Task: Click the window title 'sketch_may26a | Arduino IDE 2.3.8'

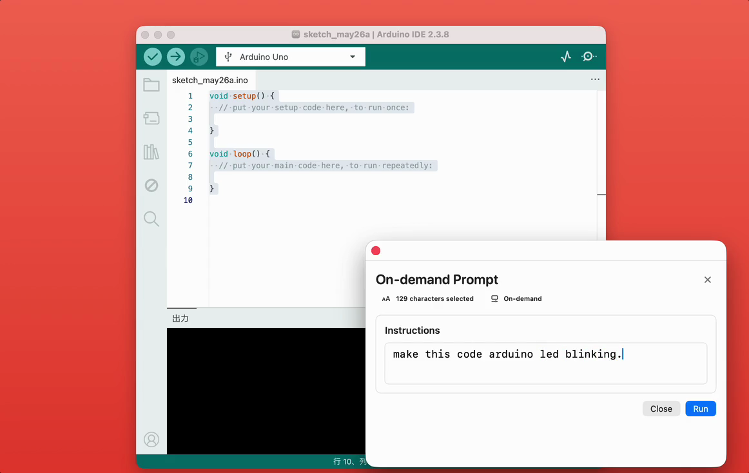Action: pyautogui.click(x=376, y=34)
